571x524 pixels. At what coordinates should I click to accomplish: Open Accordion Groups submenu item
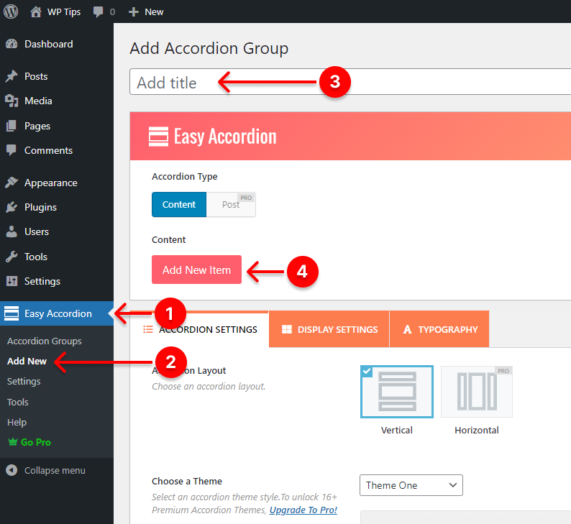45,341
